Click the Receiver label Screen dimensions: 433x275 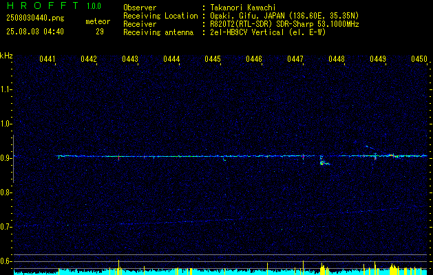click(140, 24)
